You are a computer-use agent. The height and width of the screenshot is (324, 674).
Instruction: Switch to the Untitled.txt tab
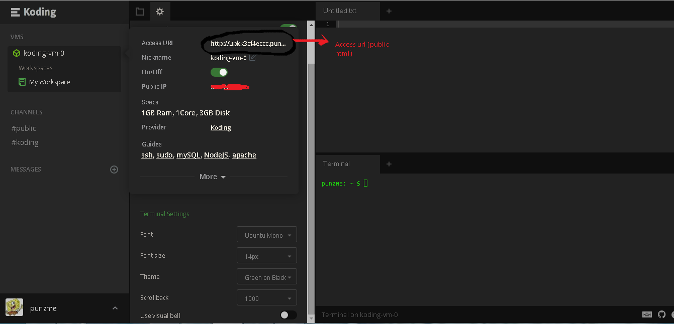pos(341,11)
